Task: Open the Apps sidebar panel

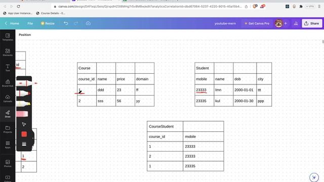Action: click(x=8, y=145)
